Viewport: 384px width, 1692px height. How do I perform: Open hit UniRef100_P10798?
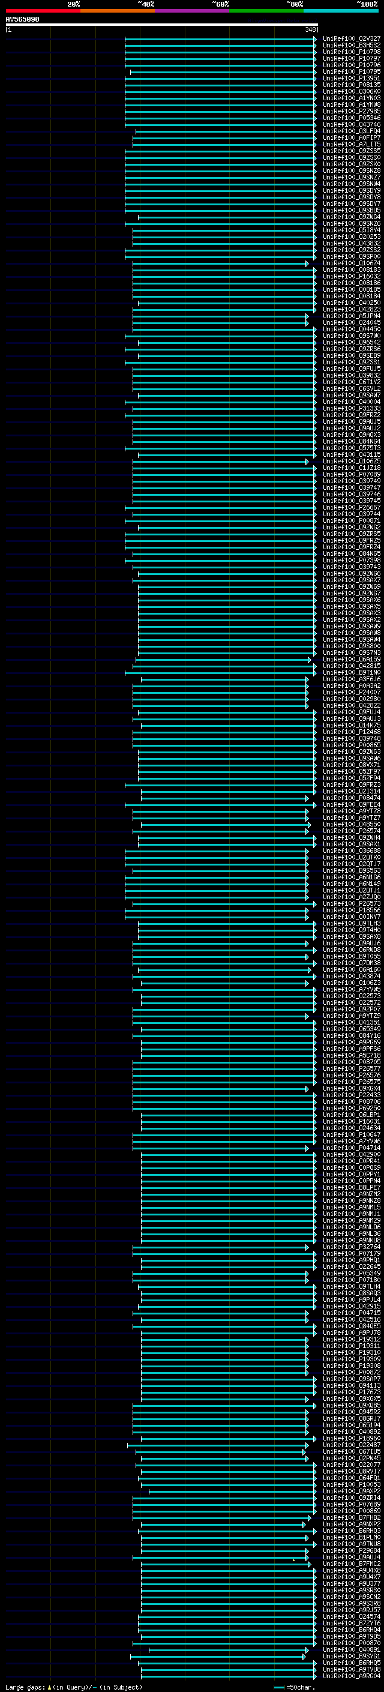coord(352,52)
